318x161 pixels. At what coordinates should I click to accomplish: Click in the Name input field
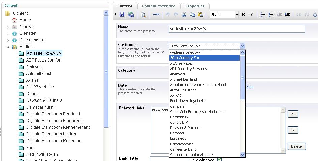[237, 29]
